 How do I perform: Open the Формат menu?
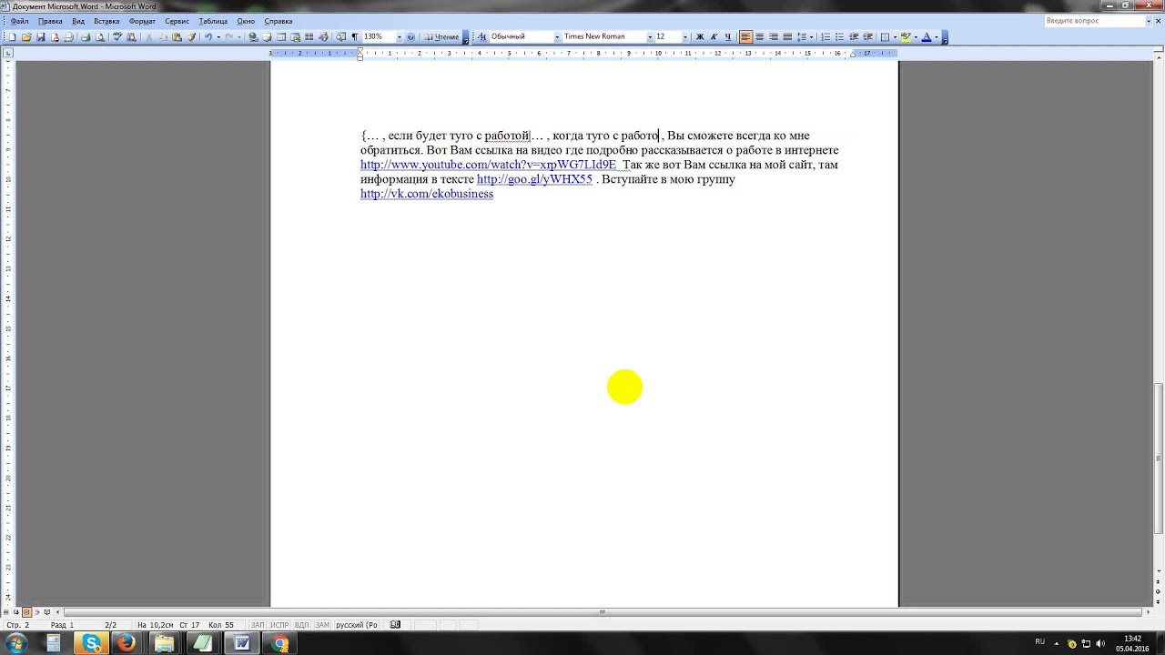[x=142, y=21]
